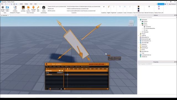Expand StarterPlayer in Explorer

point(139,48)
